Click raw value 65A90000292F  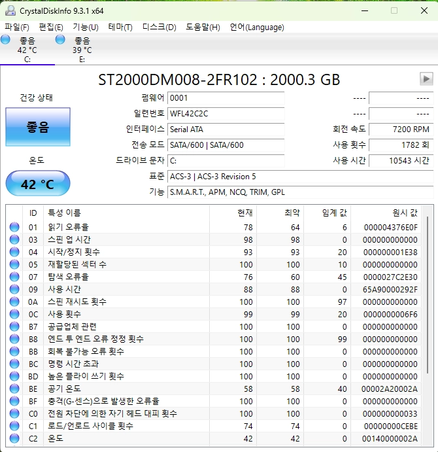390,289
